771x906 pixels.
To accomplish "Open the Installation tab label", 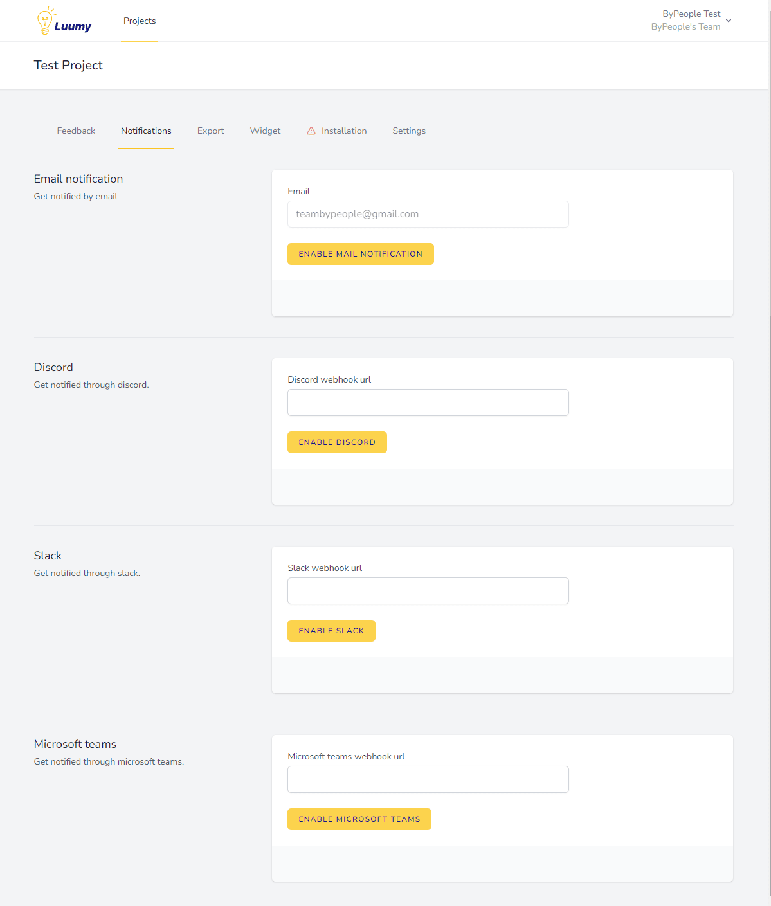I will click(344, 131).
